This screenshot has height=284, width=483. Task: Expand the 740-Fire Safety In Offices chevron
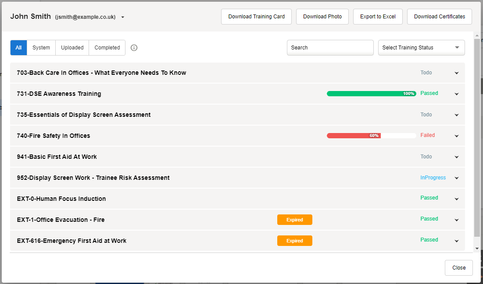[456, 136]
